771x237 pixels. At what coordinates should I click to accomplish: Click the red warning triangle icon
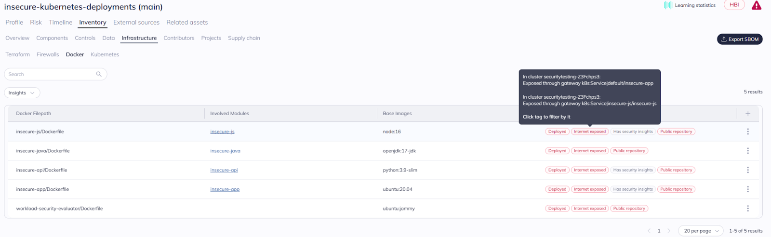click(x=756, y=6)
